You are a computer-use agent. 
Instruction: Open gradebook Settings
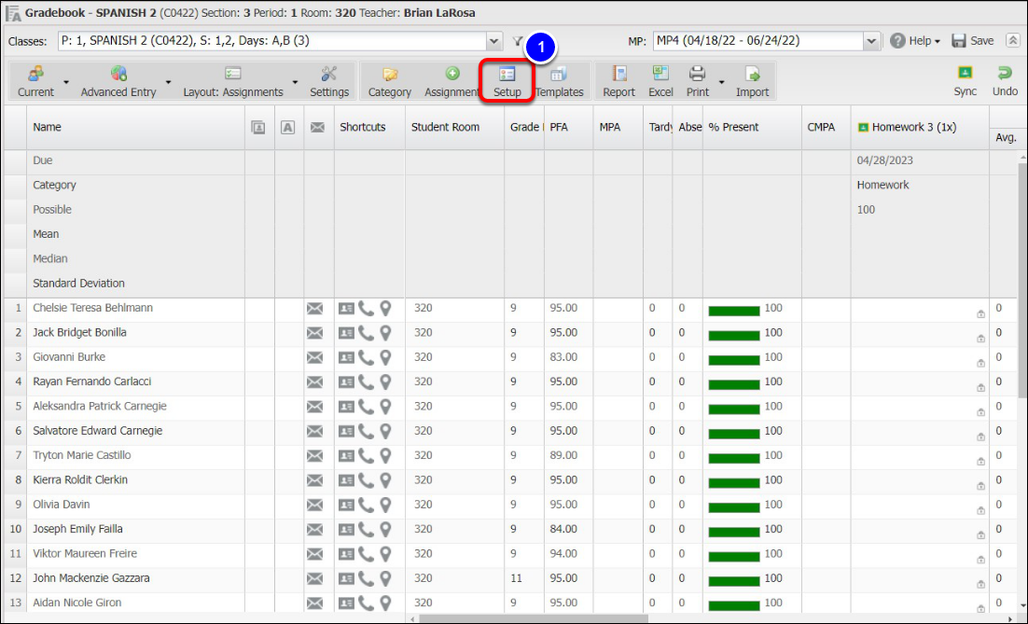tap(329, 81)
